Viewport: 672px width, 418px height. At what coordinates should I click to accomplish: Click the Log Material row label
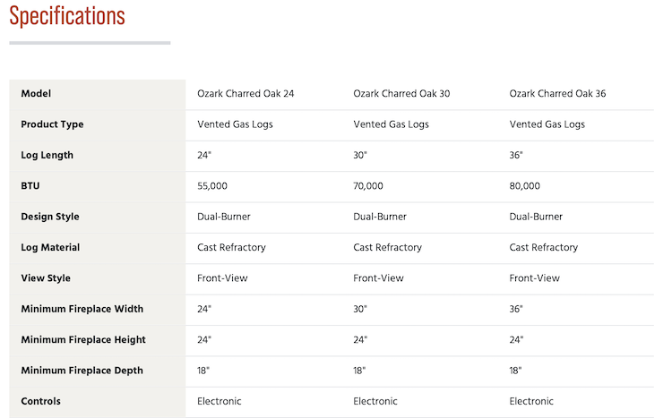click(50, 248)
